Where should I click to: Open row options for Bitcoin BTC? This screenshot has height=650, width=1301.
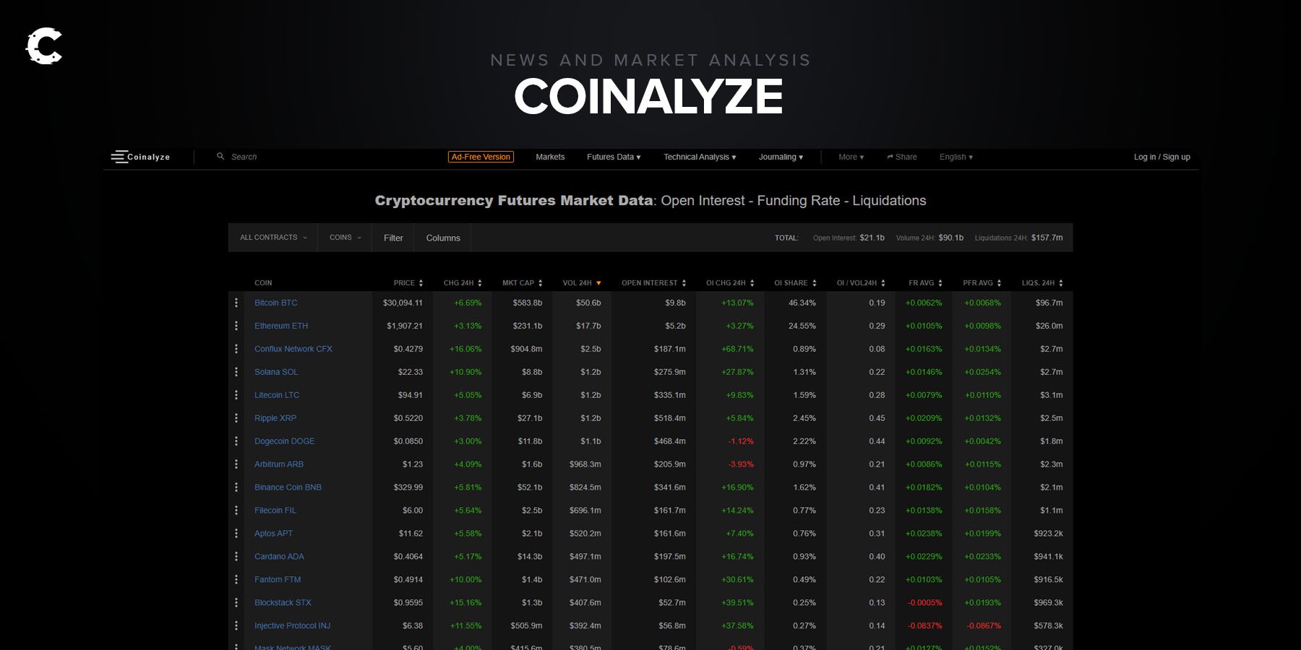click(236, 303)
